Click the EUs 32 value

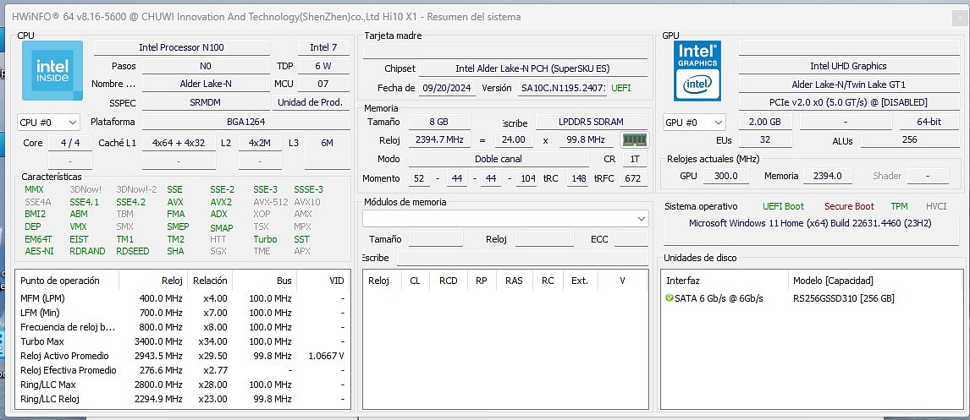766,140
